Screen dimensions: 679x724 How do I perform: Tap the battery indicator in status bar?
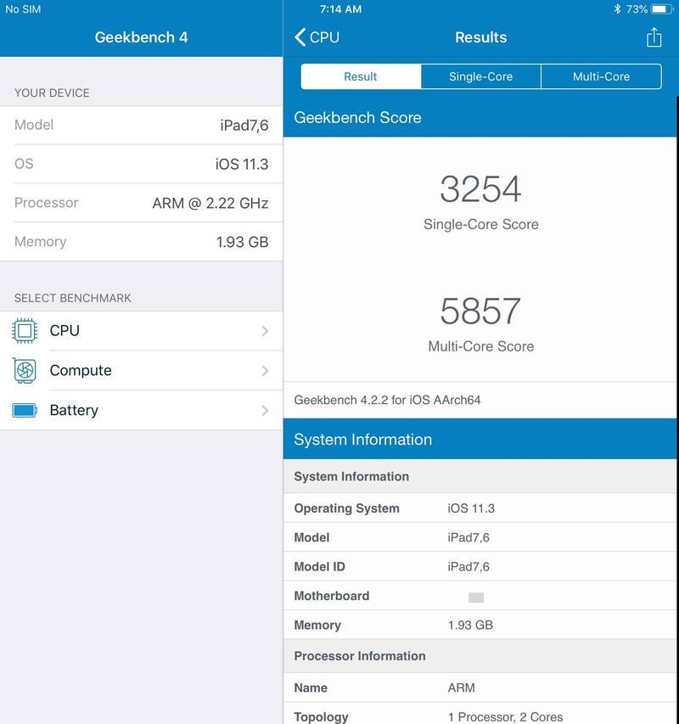(661, 8)
